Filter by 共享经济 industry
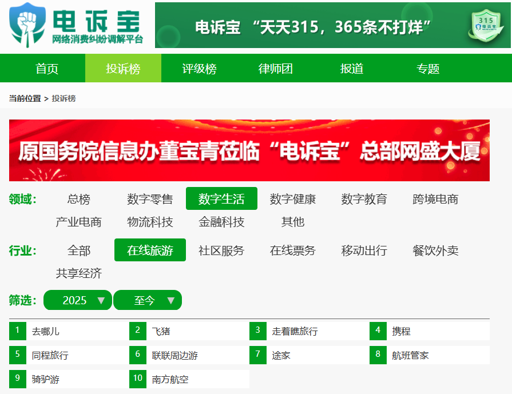512x394 pixels. [79, 273]
